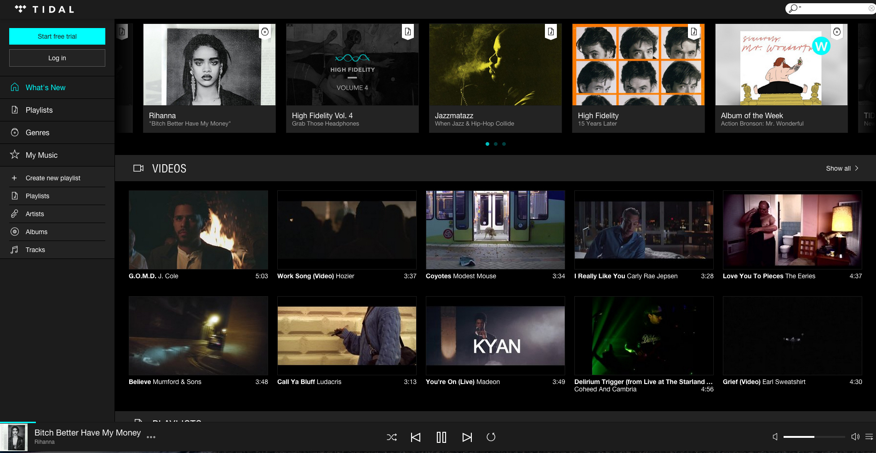Create a new playlist with plus icon
This screenshot has height=453, width=876.
click(x=14, y=178)
